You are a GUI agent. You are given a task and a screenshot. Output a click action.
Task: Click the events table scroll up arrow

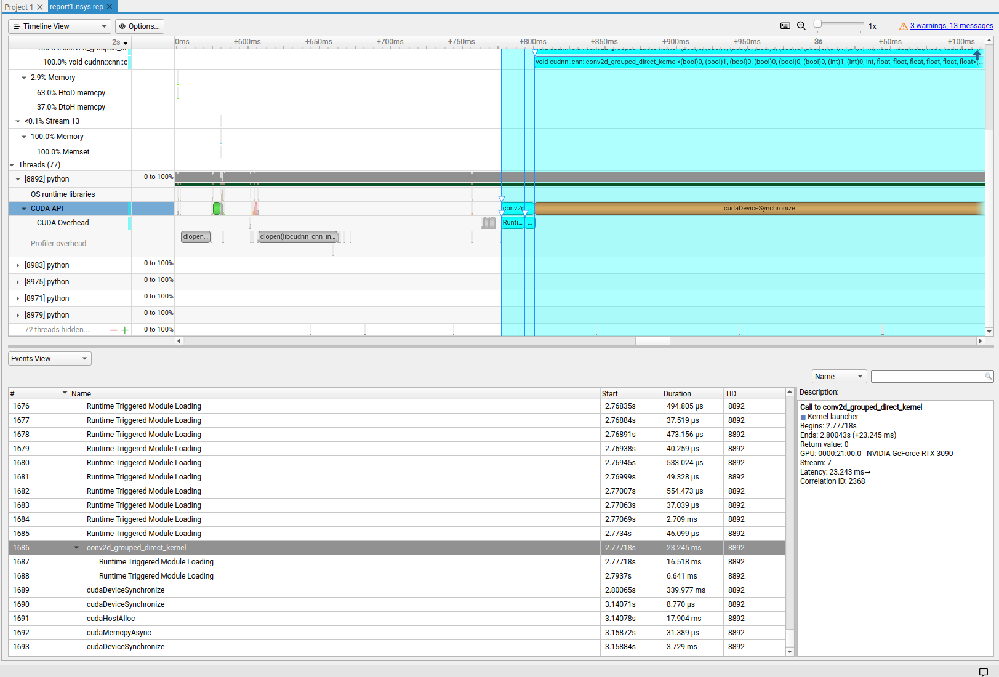point(790,392)
